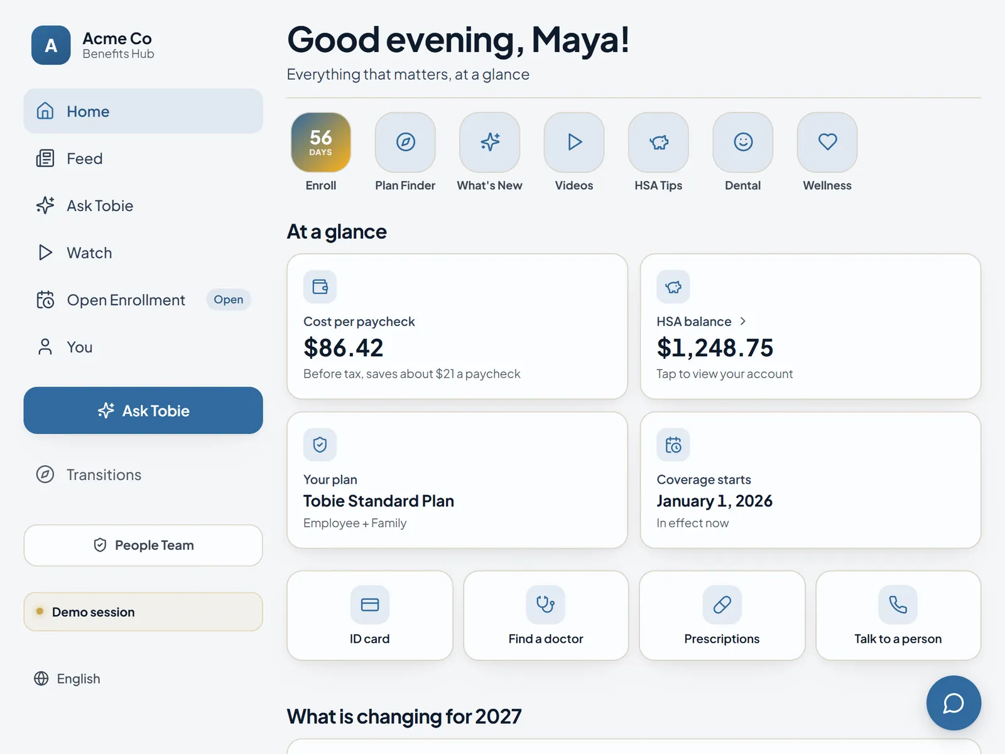The height and width of the screenshot is (754, 1005).
Task: Open the What's New sparkle icon
Action: (489, 142)
